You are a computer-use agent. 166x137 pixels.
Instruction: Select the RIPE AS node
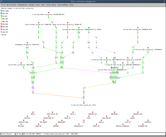pos(89,116)
